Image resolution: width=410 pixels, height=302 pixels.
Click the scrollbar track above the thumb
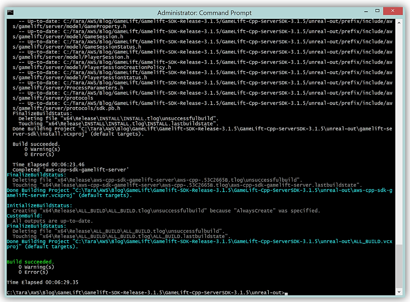click(399, 129)
